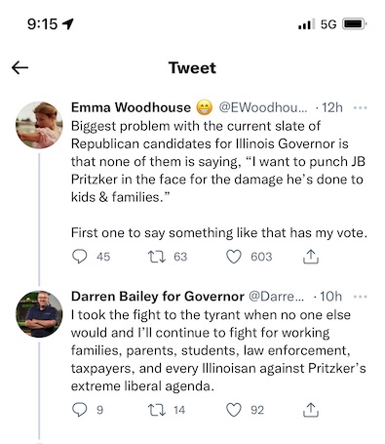385x444 pixels.
Task: Open Darren Bailey's profile picture
Action: pyautogui.click(x=39, y=314)
